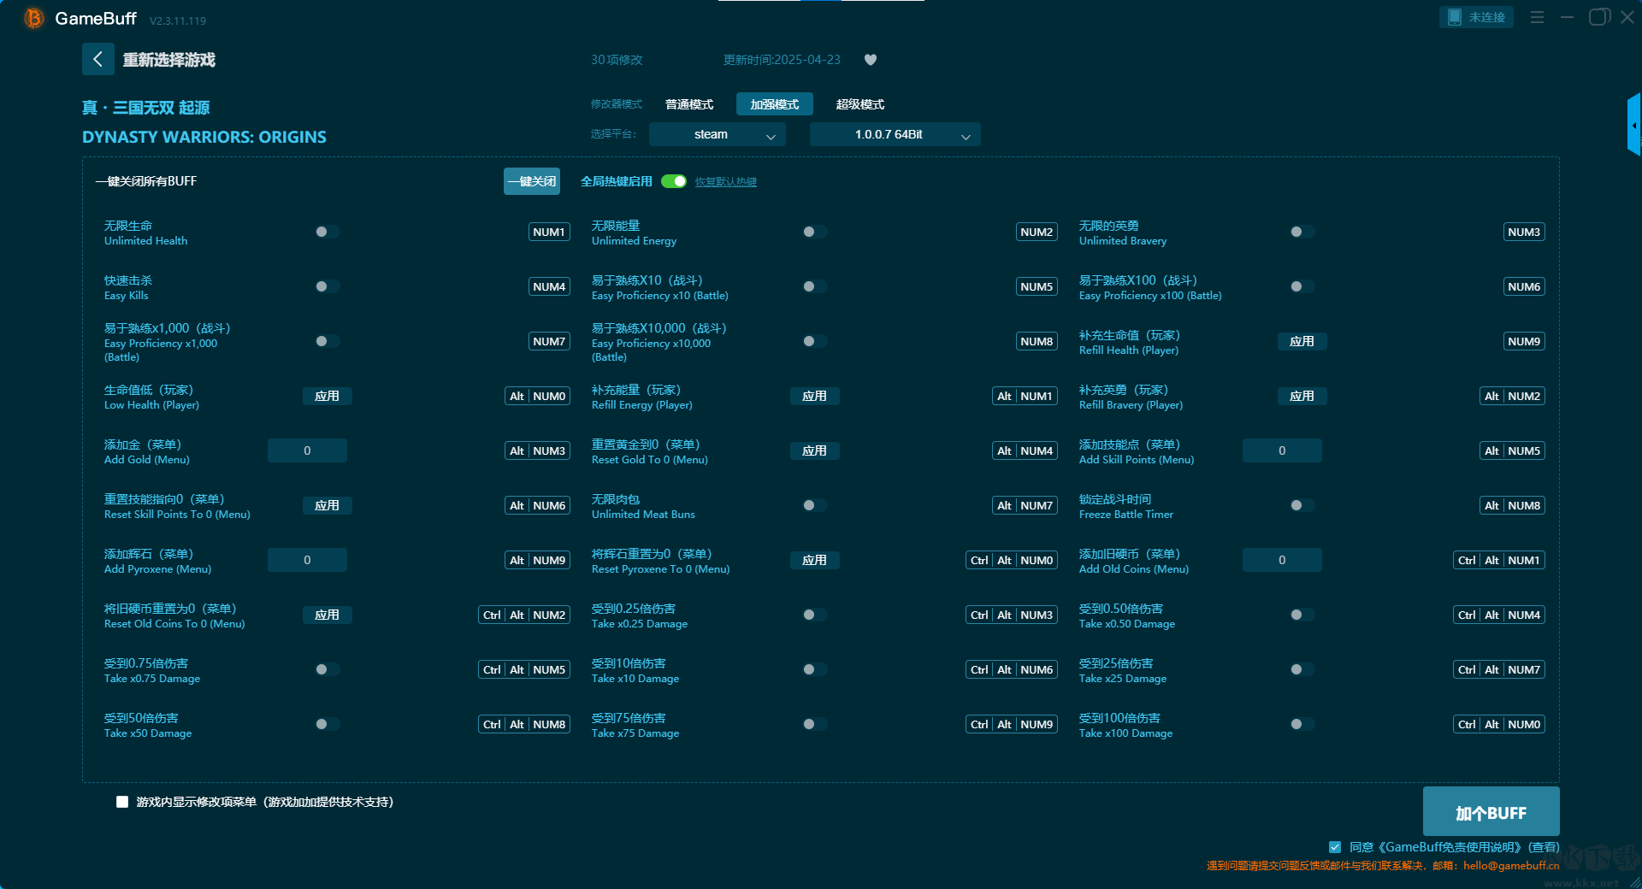The image size is (1642, 889).
Task: Enable Easy Proficiency x1,000 toggle
Action: point(327,341)
